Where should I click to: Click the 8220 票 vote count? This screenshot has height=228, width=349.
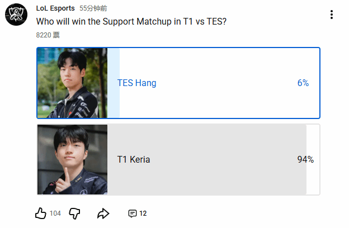[48, 35]
